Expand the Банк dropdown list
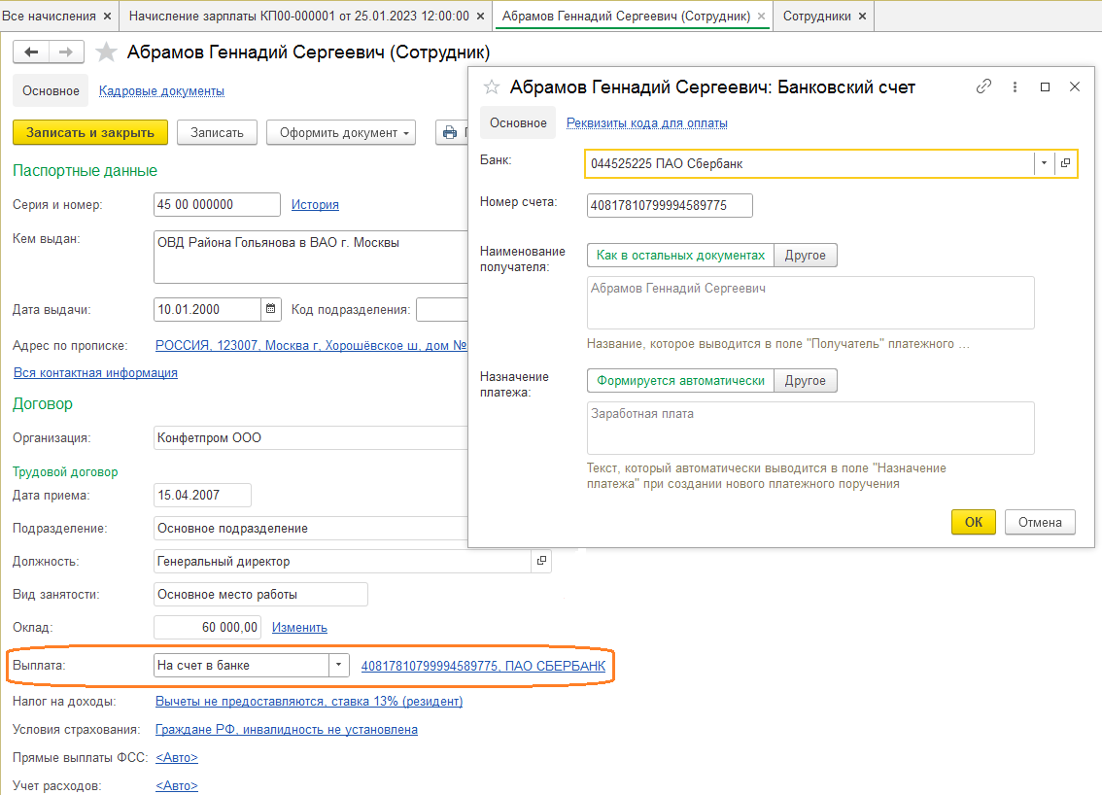Image resolution: width=1102 pixels, height=795 pixels. coord(1044,163)
